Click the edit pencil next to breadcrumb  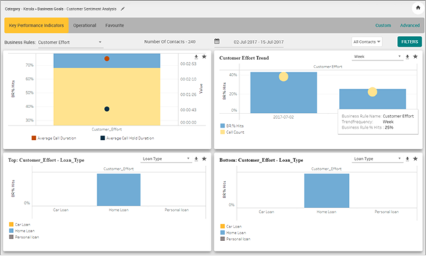click(123, 9)
